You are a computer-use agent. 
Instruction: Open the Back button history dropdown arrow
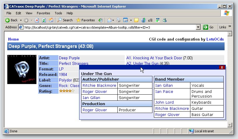(x=20, y=20)
